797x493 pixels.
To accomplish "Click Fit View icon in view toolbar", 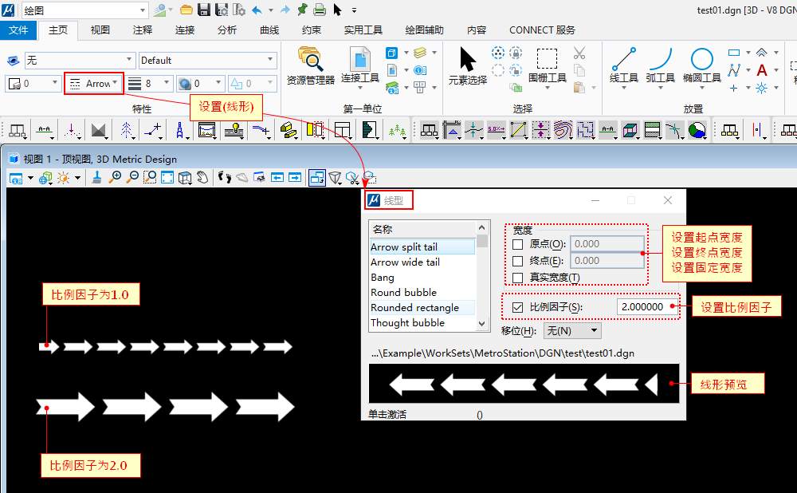I will click(x=167, y=177).
